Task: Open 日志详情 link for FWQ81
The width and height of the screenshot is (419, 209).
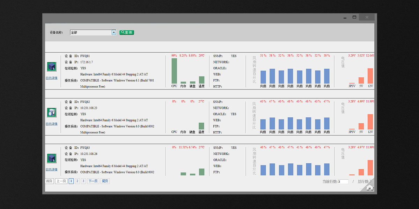Action: tap(51, 78)
